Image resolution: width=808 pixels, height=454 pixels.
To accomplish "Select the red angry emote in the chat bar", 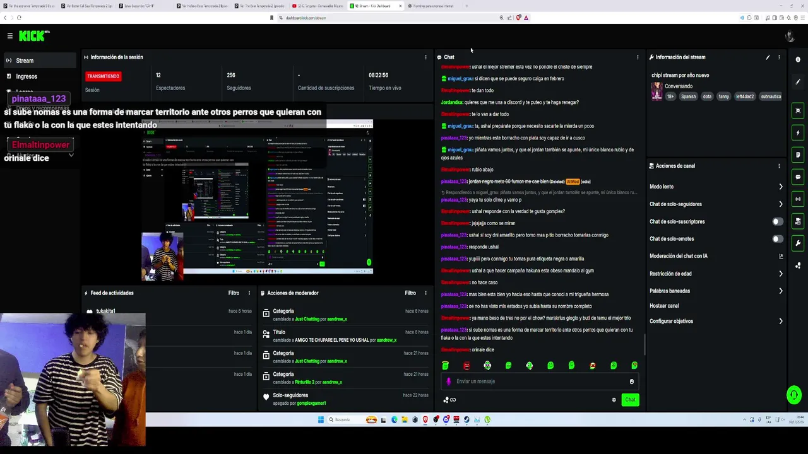I will (x=466, y=366).
